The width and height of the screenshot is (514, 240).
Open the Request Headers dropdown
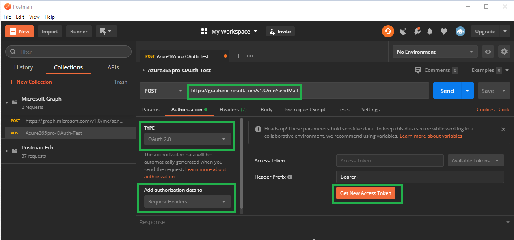187,201
